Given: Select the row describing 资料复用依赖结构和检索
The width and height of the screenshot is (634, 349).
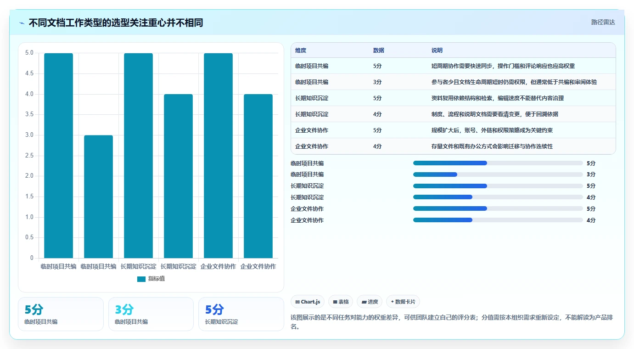Looking at the screenshot, I should coord(453,98).
